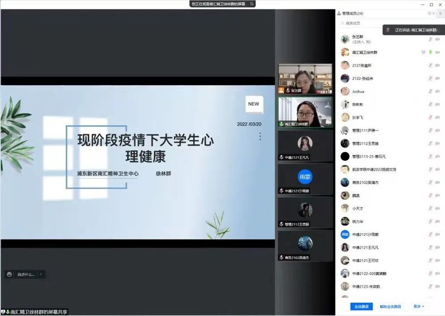Toggle microphone mute for 张艺群
Screen dimensions: 445x316
coord(431,39)
